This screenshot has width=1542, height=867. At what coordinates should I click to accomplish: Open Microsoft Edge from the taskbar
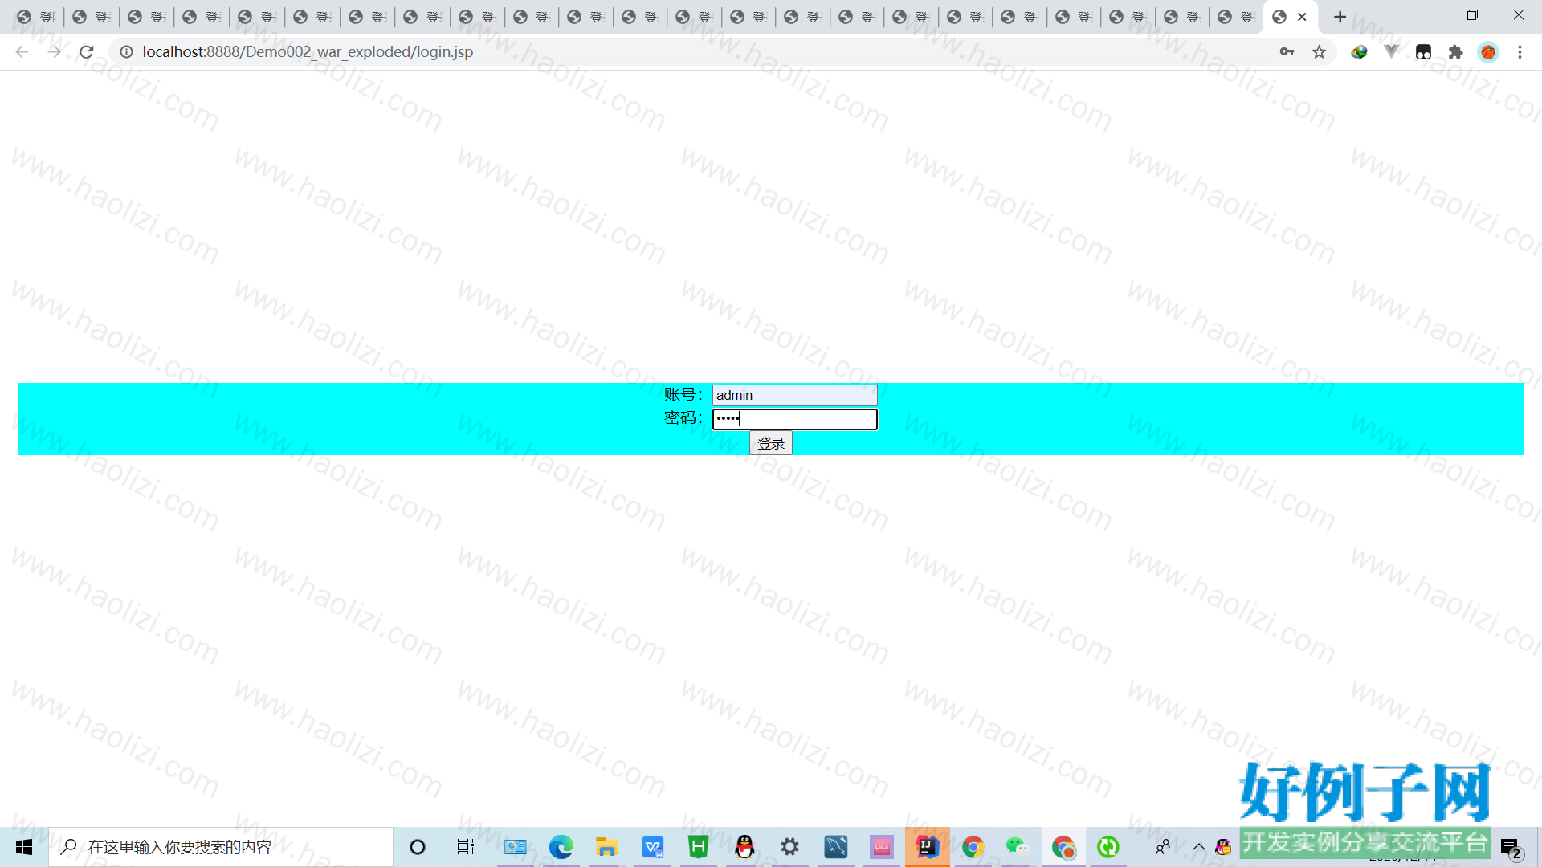pos(561,847)
